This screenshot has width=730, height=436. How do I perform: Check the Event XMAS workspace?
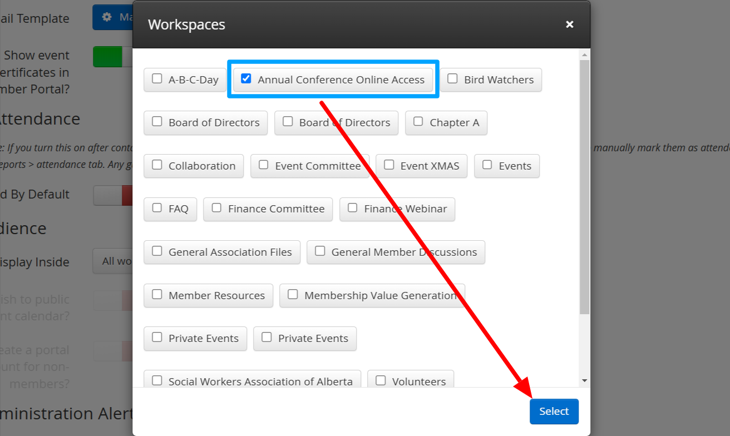(389, 165)
